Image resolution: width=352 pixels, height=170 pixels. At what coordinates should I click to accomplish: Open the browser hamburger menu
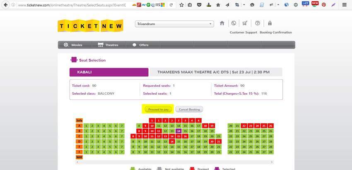click(345, 5)
